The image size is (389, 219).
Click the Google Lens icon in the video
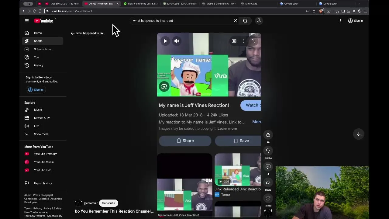[164, 87]
